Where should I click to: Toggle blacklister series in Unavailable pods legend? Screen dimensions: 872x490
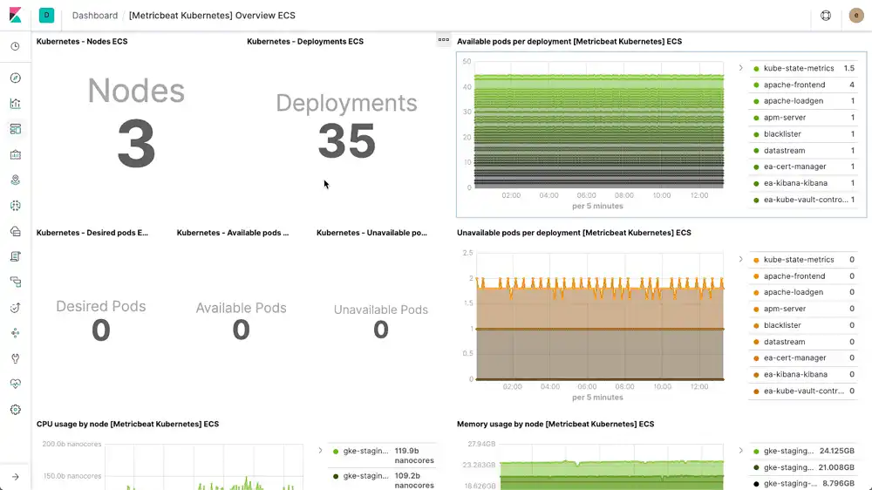[782, 325]
